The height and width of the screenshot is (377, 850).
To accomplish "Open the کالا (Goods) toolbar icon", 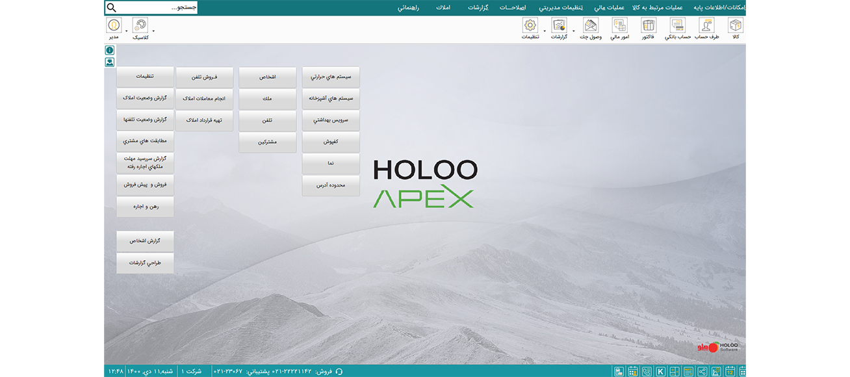I will pyautogui.click(x=735, y=26).
